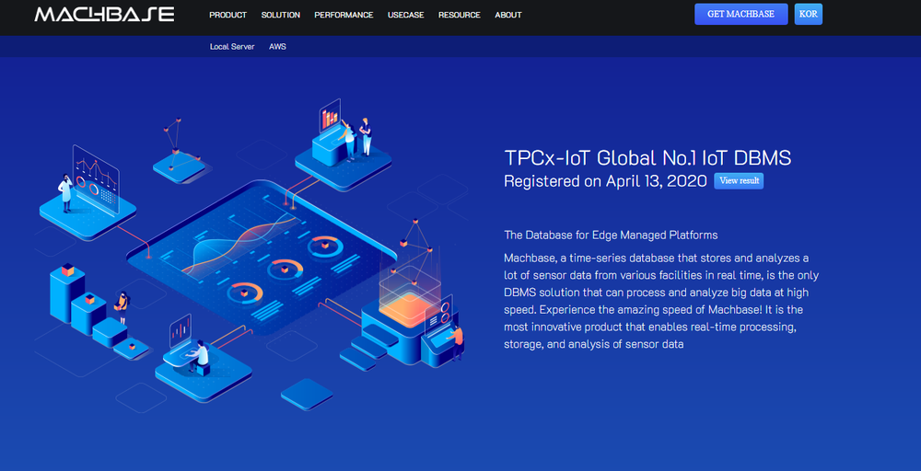The image size is (921, 471).
Task: Click the MACHBASE logo
Action: pyautogui.click(x=105, y=15)
